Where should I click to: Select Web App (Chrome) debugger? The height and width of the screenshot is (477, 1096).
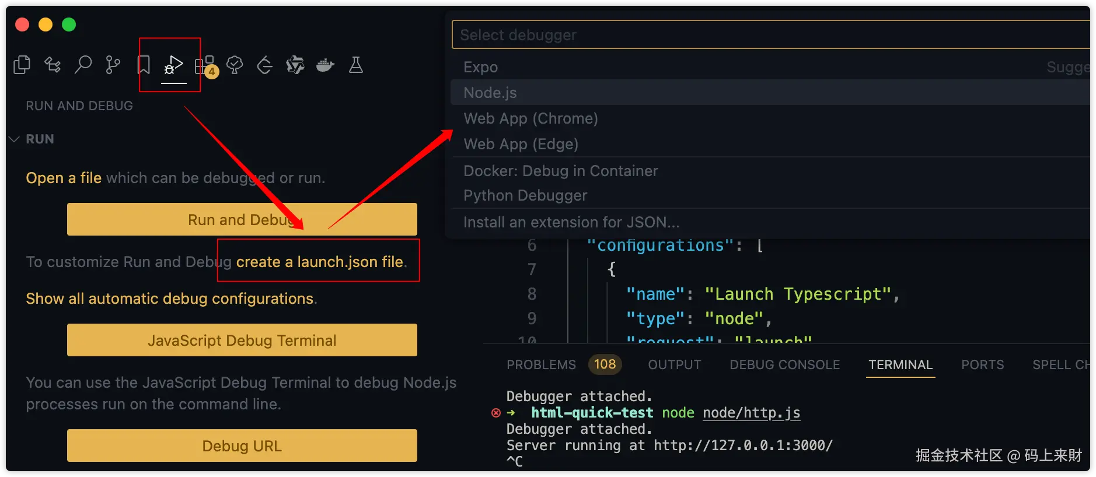coord(770,118)
